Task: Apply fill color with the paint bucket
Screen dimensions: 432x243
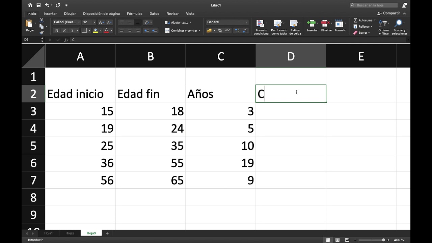Action: point(96,30)
